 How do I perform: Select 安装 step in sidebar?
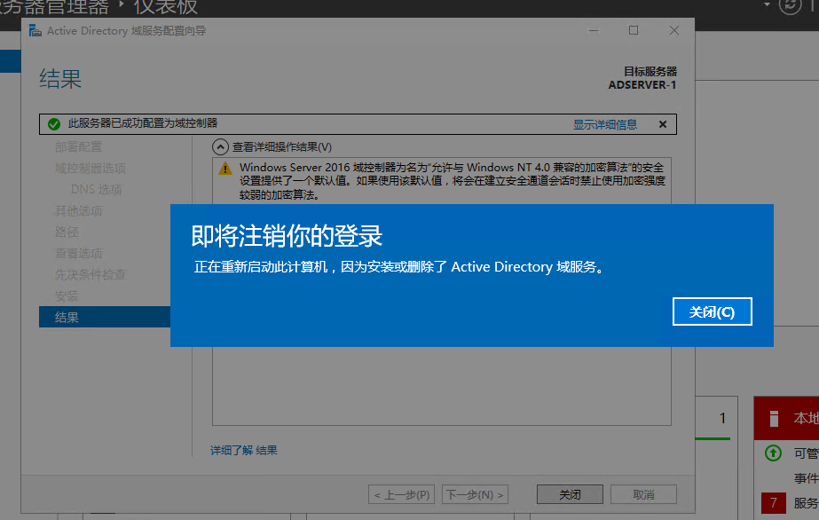coord(67,296)
